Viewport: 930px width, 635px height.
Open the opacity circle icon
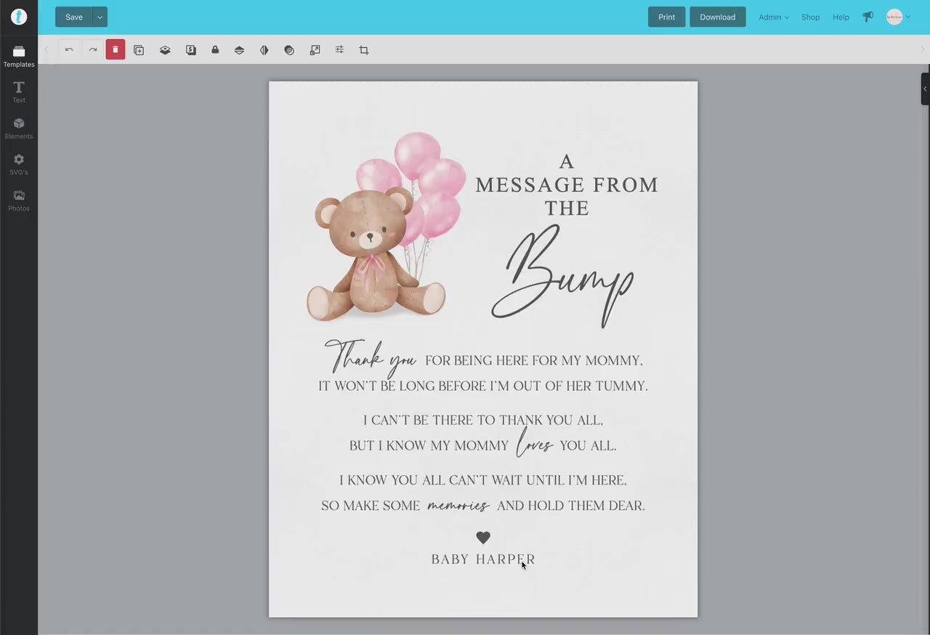pyautogui.click(x=289, y=50)
